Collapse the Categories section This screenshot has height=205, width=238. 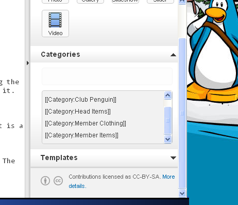click(x=173, y=55)
